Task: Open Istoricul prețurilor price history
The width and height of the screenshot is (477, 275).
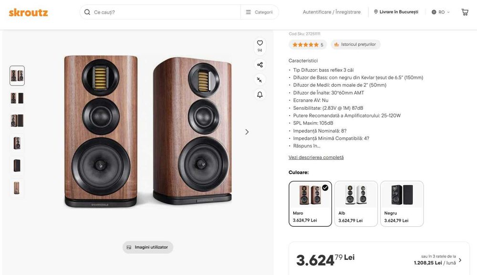Action: pos(356,44)
